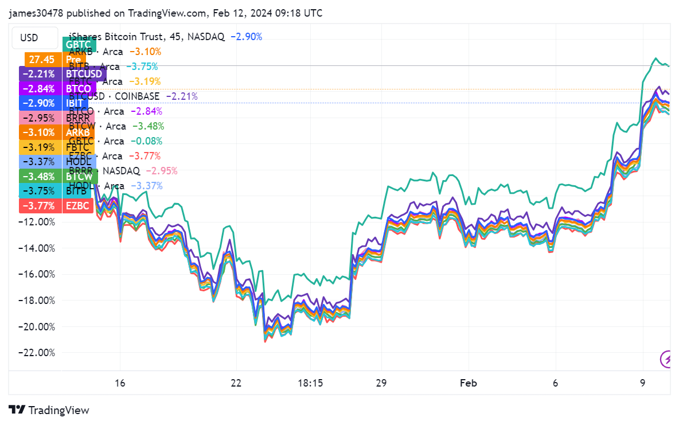Select the HODL · Arca legend entry
This screenshot has height=425, width=679.
tap(93, 185)
